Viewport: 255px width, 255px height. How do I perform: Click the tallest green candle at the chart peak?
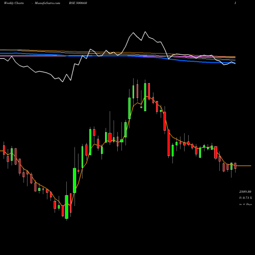(x=145, y=97)
